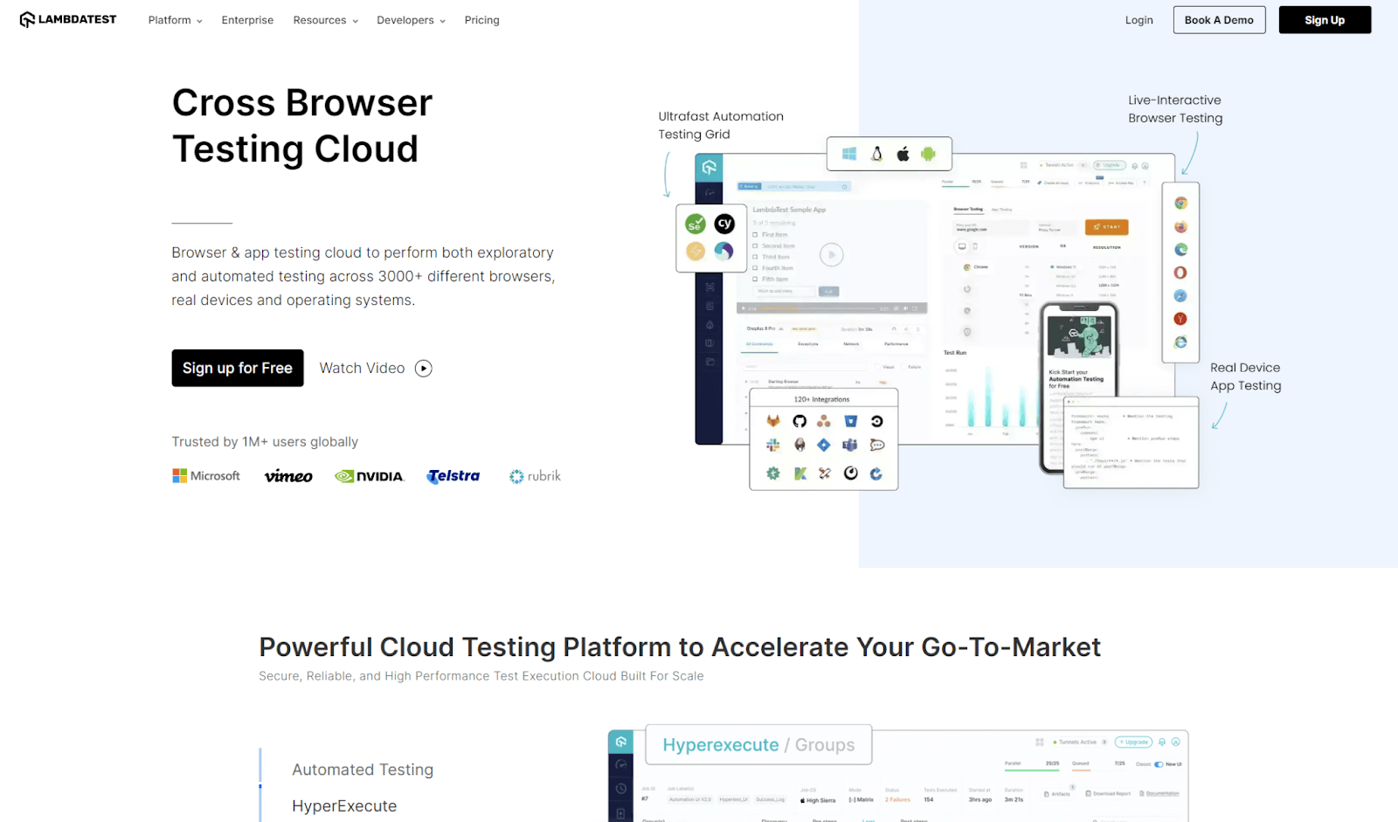
Task: Check the First Item checkbox in the sample app
Action: point(755,235)
